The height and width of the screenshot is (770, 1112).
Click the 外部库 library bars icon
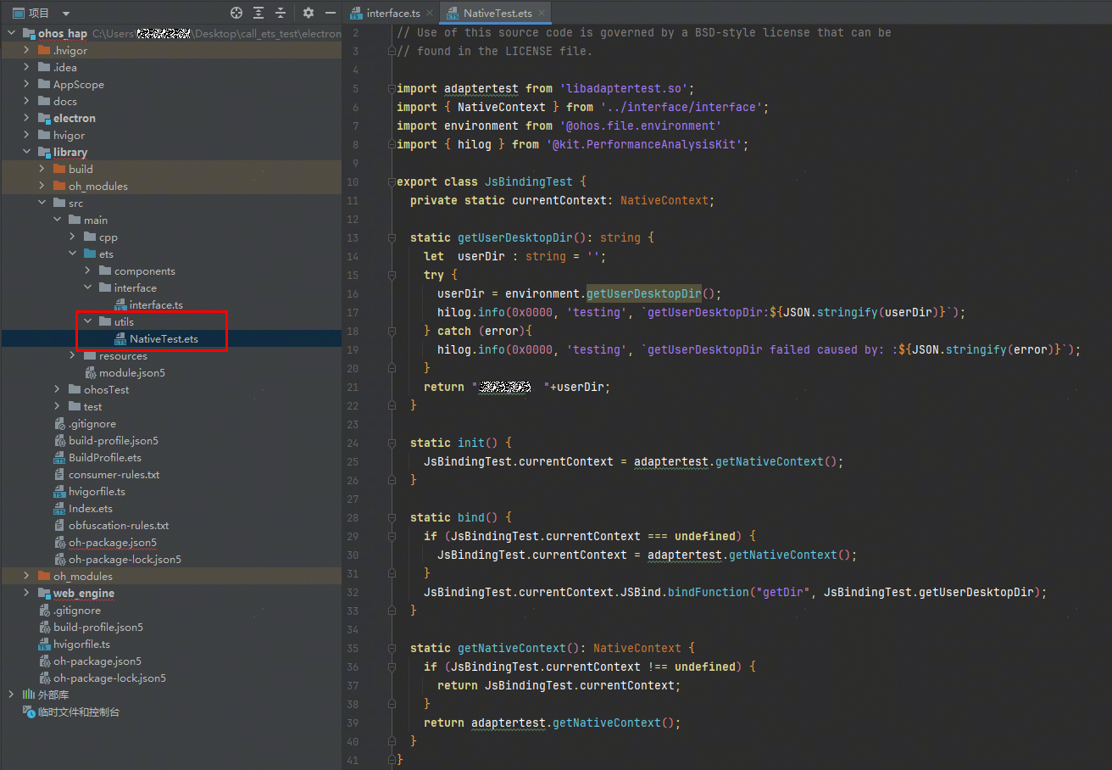[x=29, y=695]
